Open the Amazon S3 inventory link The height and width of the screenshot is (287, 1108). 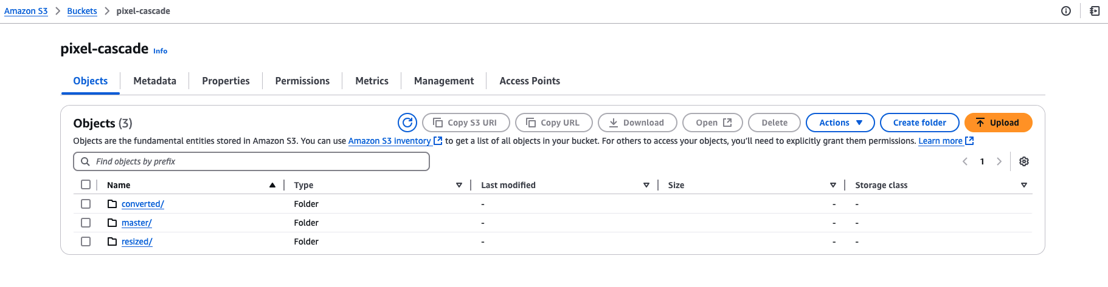(x=390, y=141)
